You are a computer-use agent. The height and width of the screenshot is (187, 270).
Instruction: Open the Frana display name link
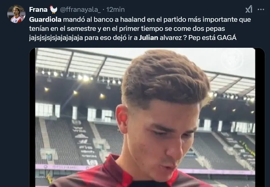(x=38, y=10)
